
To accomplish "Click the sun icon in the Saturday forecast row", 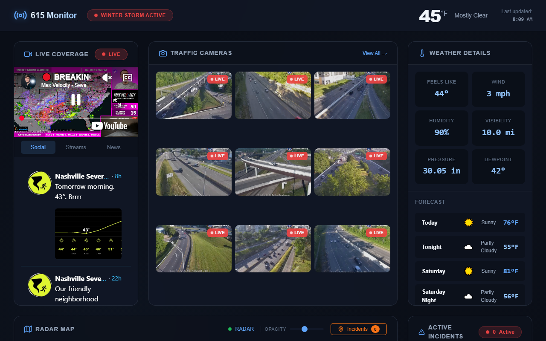I will (x=468, y=271).
